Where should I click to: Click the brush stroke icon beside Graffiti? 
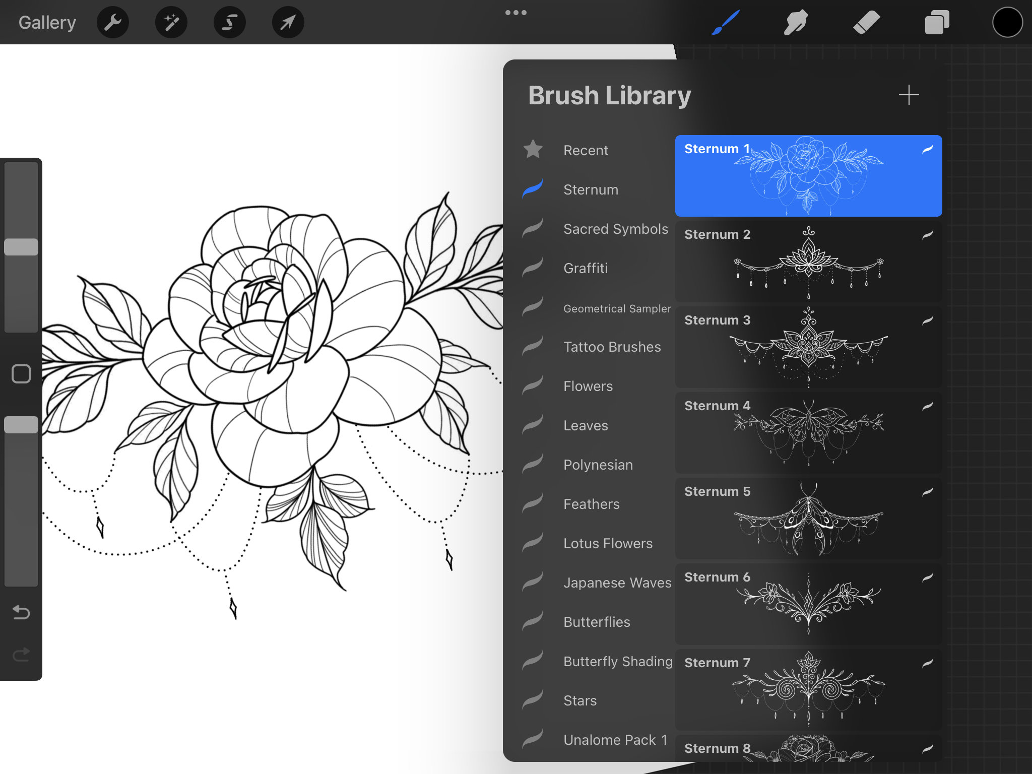(533, 267)
